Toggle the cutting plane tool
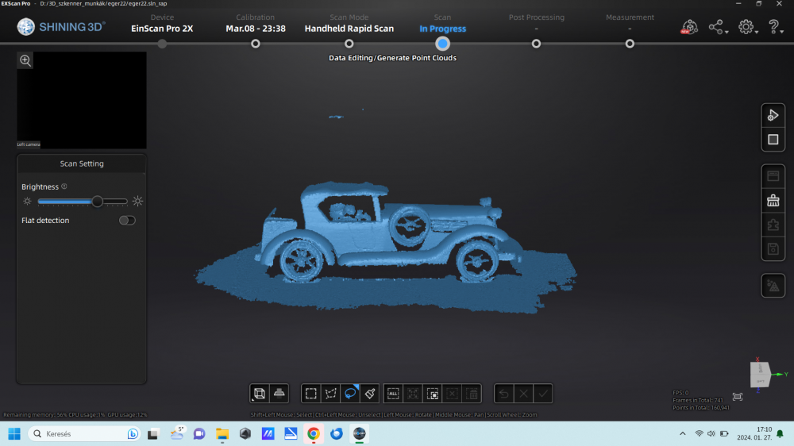794x446 pixels. 279,393
